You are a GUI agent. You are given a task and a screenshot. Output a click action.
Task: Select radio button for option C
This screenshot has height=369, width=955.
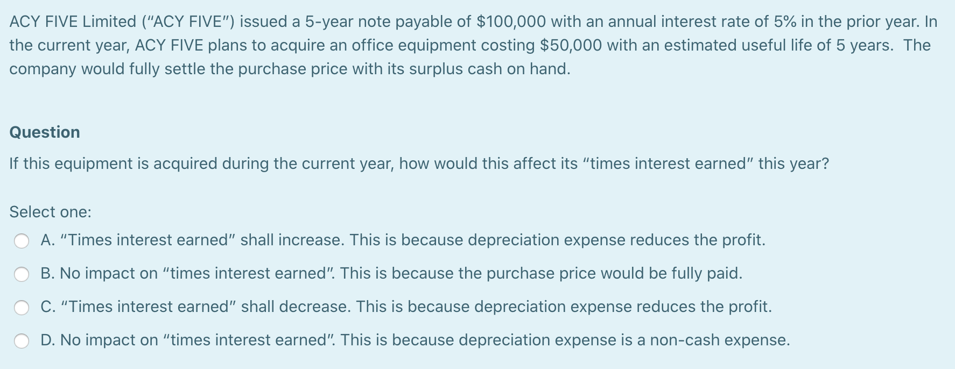(x=22, y=308)
